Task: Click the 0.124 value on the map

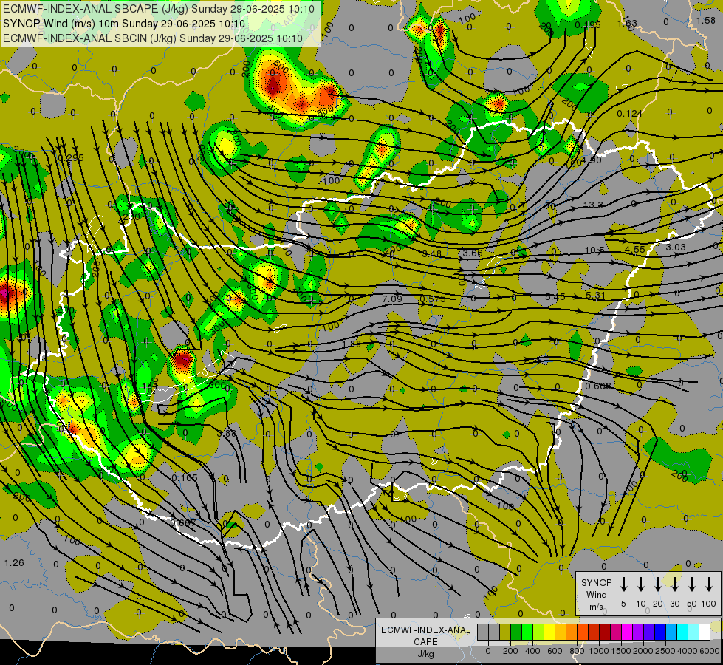Action: tap(629, 113)
